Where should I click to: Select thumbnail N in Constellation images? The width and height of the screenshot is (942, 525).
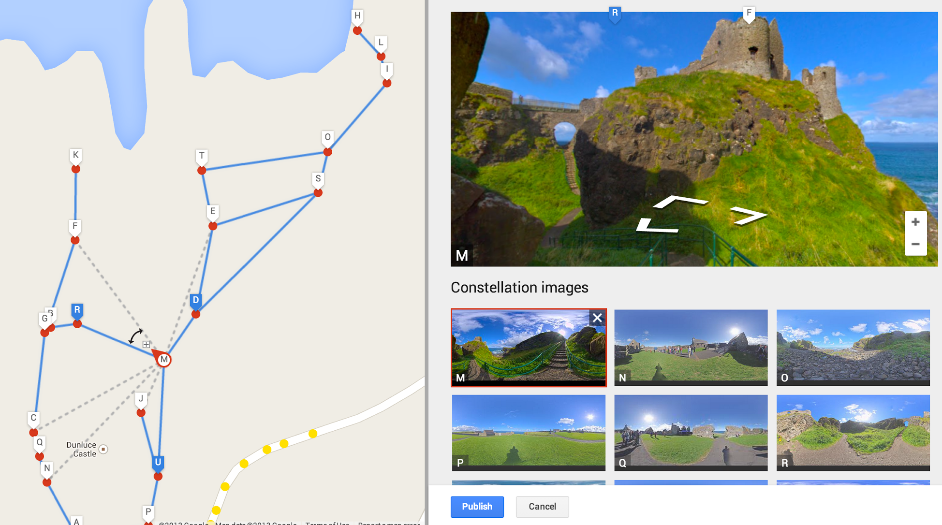click(x=691, y=348)
